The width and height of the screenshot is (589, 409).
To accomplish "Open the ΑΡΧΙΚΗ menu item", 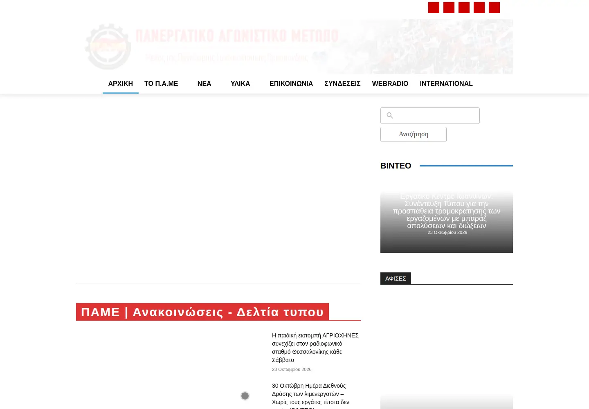I will [121, 83].
